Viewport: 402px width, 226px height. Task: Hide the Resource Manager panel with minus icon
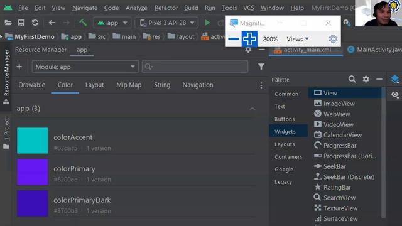261,50
